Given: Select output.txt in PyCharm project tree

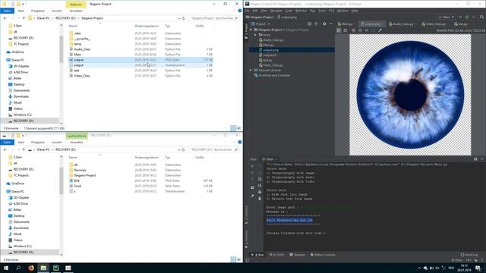Looking at the screenshot, I should 268,55.
